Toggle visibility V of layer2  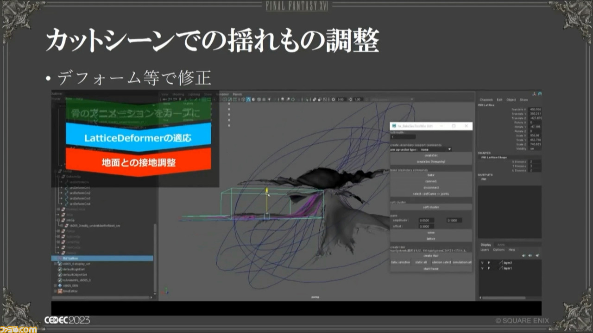pyautogui.click(x=482, y=262)
